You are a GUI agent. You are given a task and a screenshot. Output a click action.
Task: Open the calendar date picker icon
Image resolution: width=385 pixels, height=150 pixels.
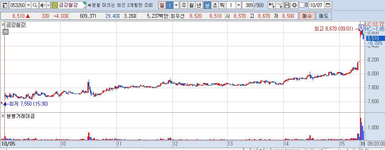point(328,5)
